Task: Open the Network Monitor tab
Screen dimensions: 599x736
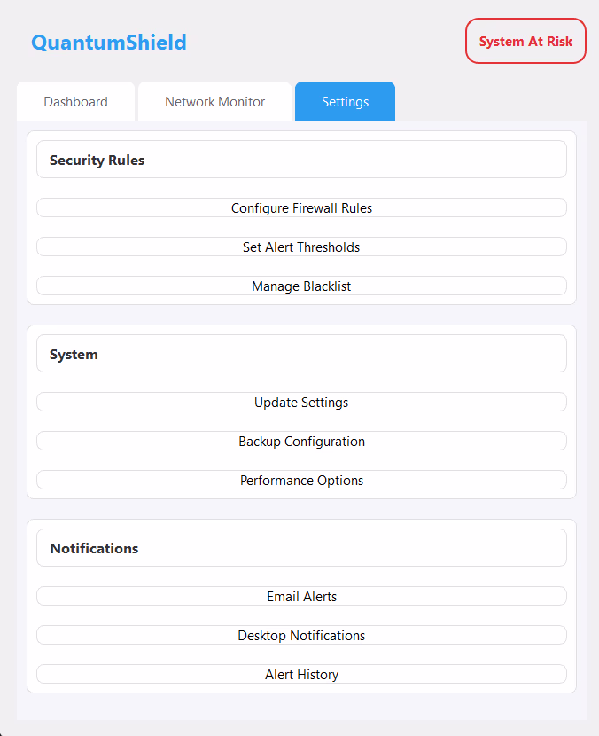Action: [x=214, y=101]
